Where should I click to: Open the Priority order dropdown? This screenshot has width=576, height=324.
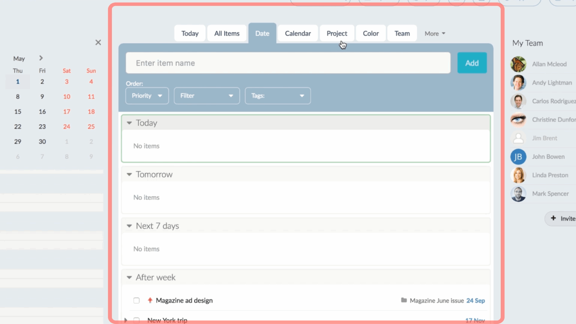click(x=147, y=96)
